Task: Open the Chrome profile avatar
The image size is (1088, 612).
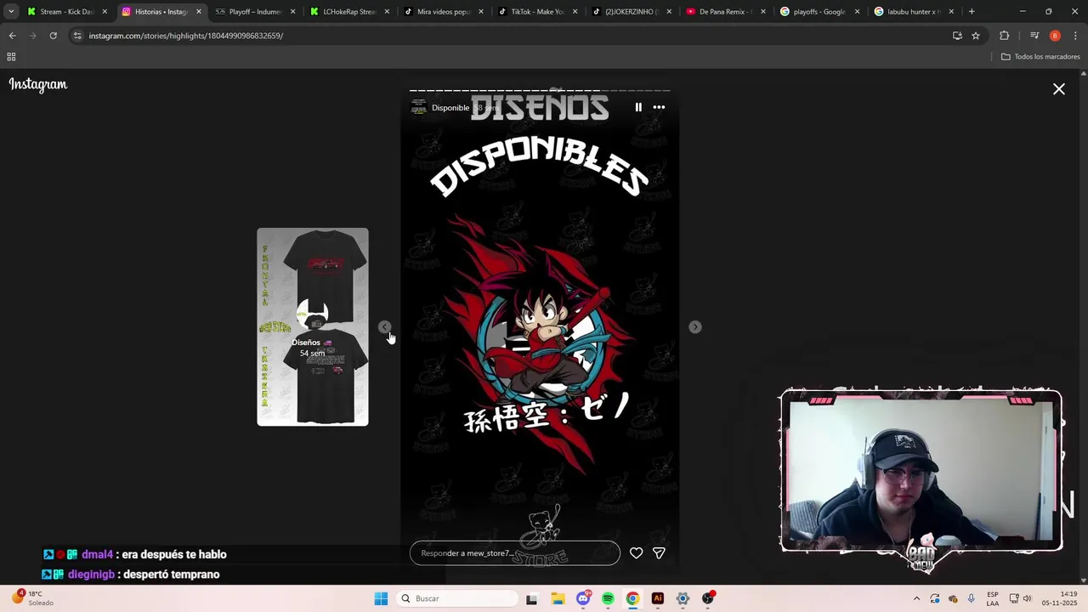Action: click(1055, 36)
